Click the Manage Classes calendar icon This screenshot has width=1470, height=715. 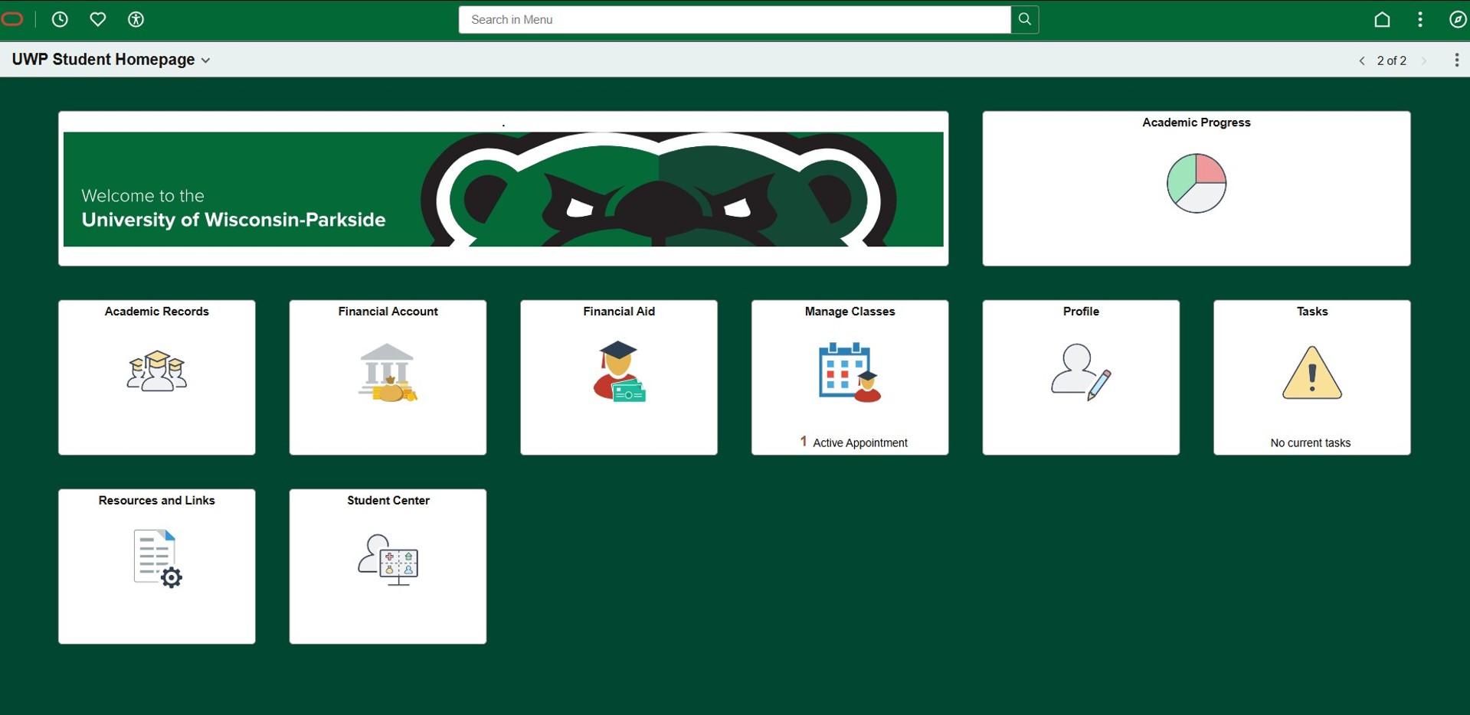(850, 373)
